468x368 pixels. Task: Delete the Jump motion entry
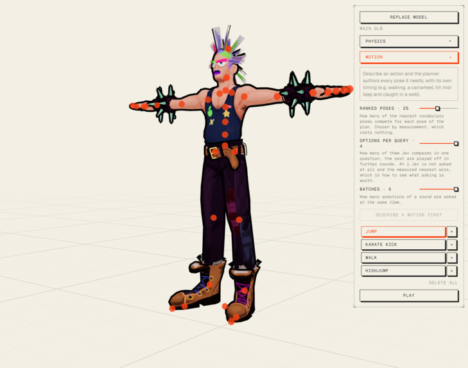(x=451, y=231)
